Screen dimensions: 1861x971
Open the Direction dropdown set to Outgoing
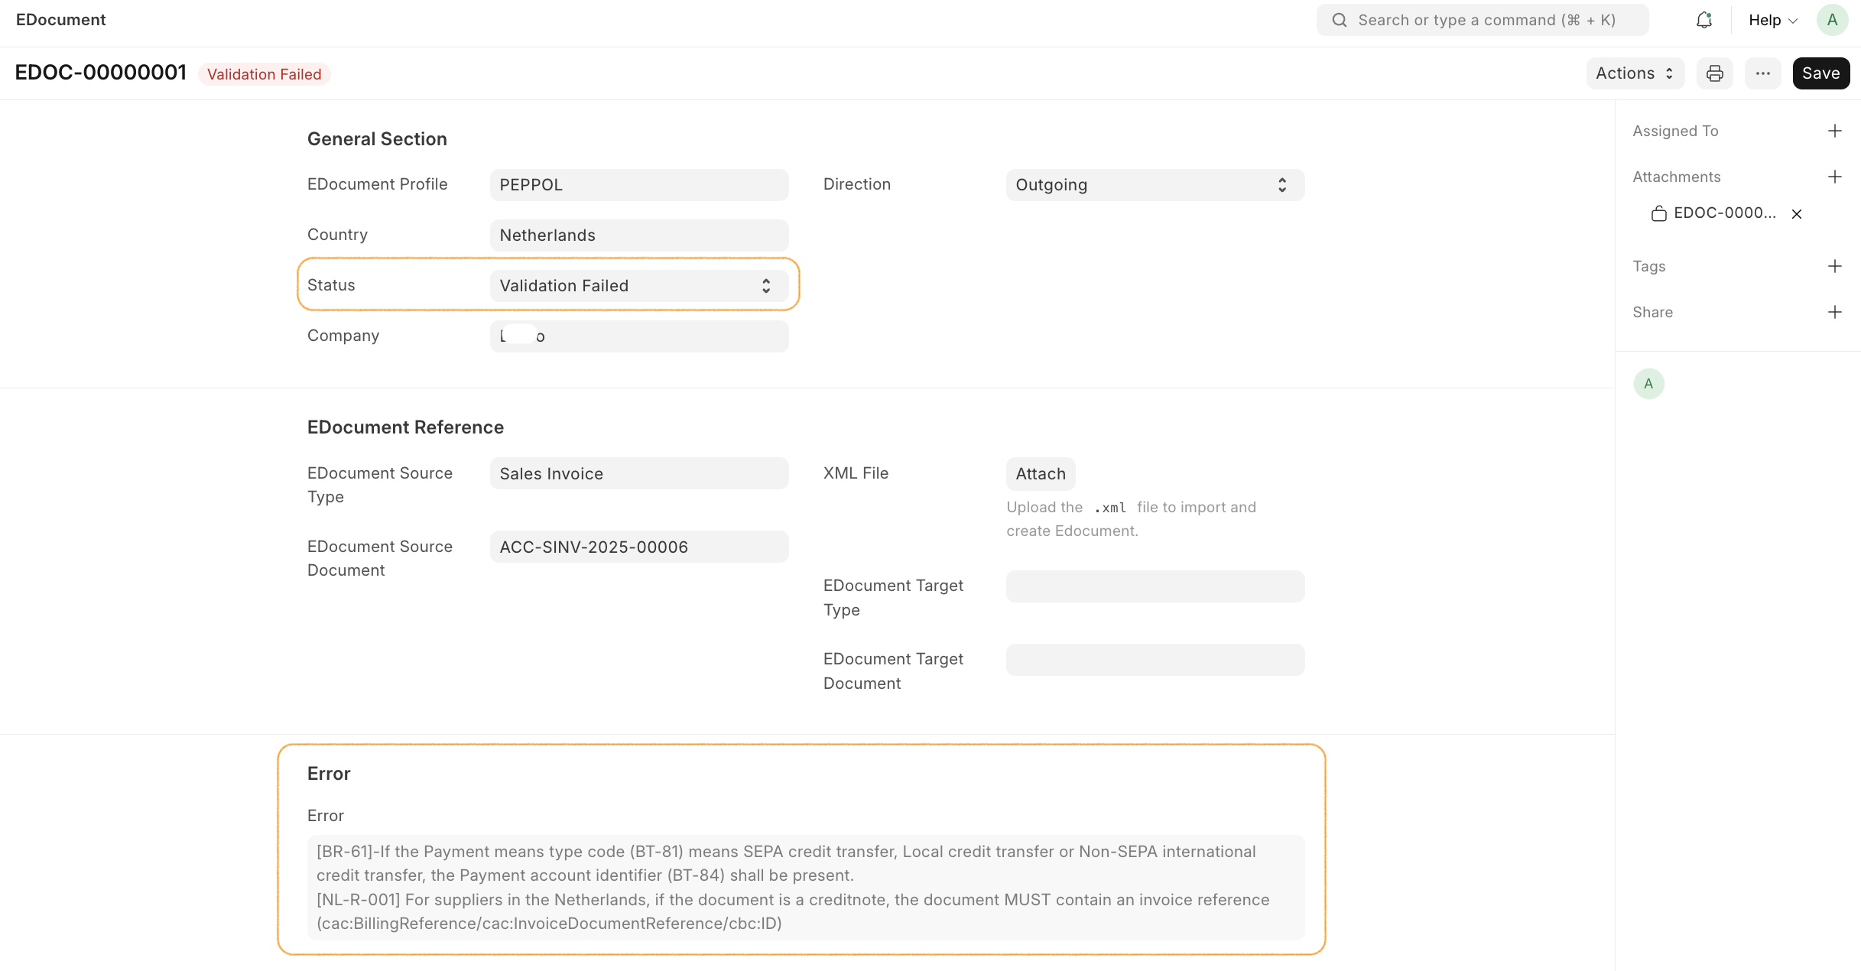pyautogui.click(x=1155, y=185)
